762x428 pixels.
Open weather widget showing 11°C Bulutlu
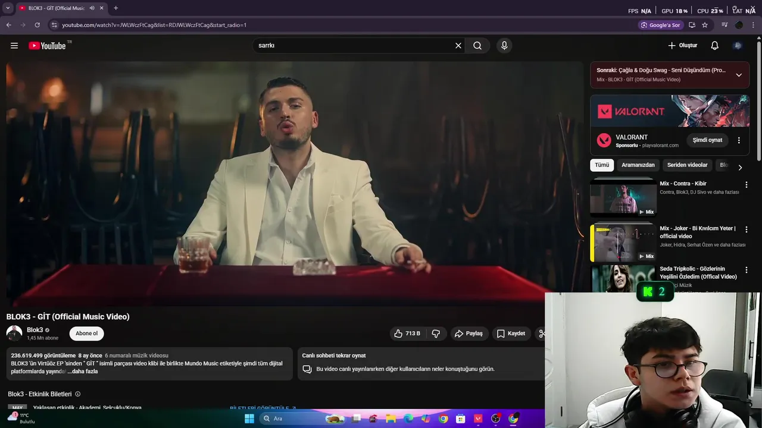21,418
